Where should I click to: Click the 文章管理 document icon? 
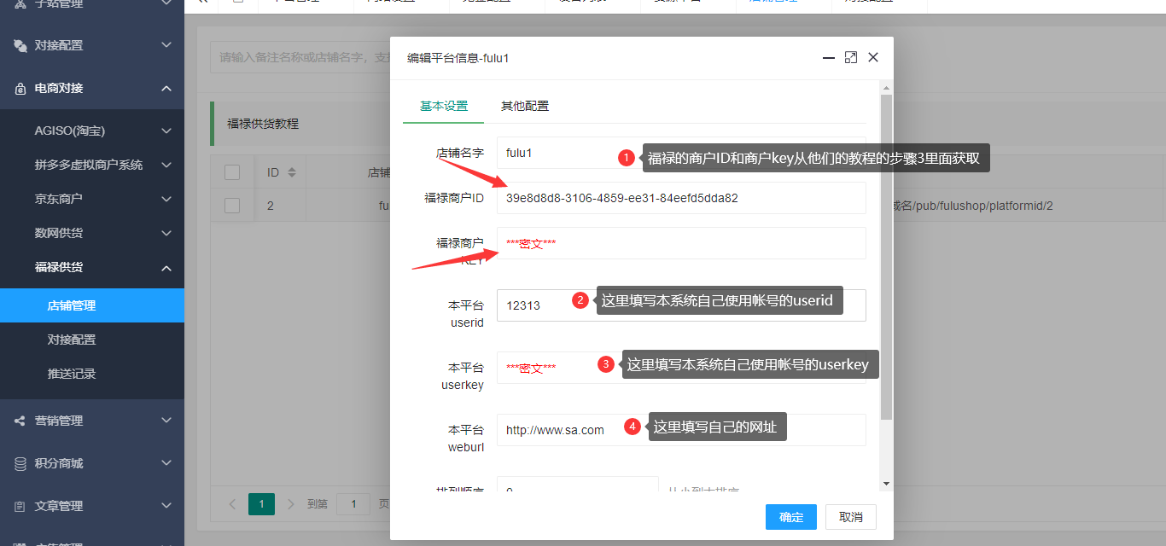20,506
